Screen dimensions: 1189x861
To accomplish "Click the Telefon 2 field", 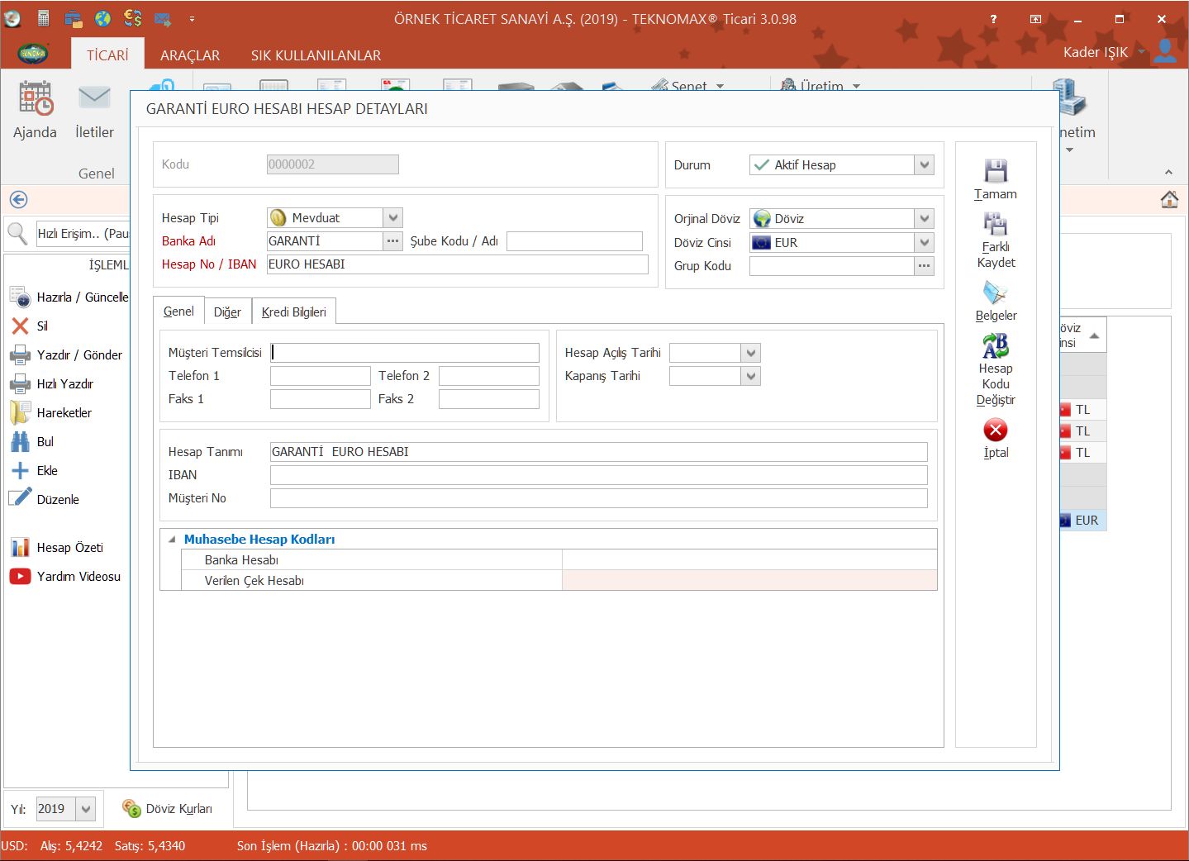I will click(x=489, y=376).
